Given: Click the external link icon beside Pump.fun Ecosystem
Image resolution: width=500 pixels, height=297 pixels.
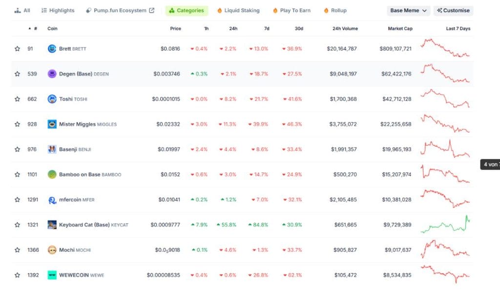Looking at the screenshot, I should pyautogui.click(x=152, y=11).
